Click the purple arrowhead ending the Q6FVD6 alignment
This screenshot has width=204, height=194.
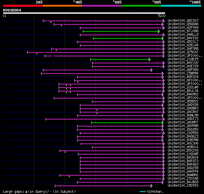(x=152, y=70)
